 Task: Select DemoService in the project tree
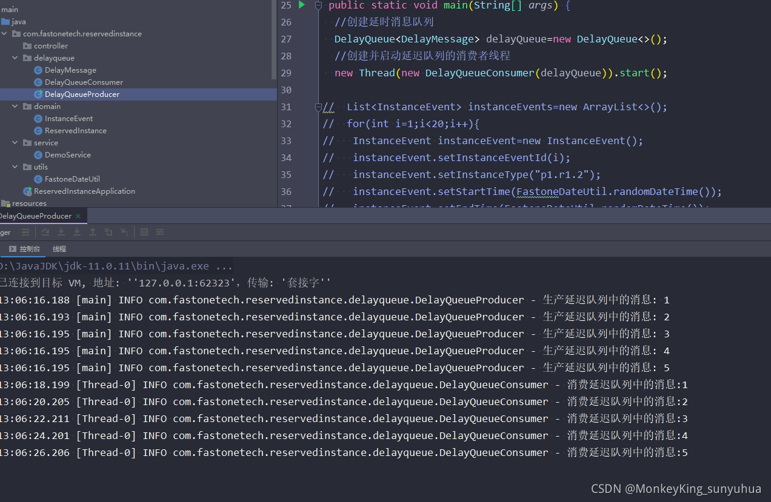(67, 155)
